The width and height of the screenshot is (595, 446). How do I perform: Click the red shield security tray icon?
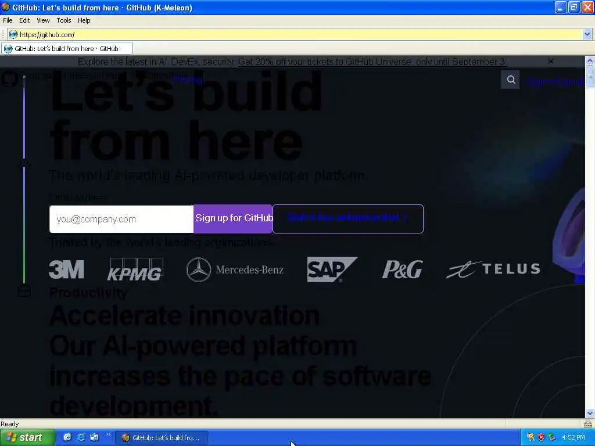pyautogui.click(x=541, y=437)
